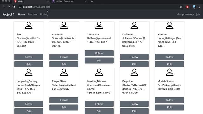Edit Karianne's card
Viewport: 203px width, 114px height.
134,64
